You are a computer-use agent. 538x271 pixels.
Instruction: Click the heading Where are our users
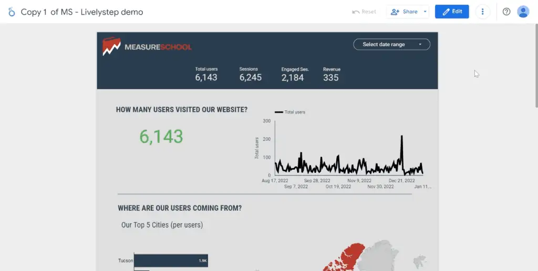tap(180, 208)
